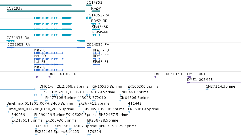Screen dimensions: 241x136
Task: Click the 346163 feature label
Action: (x=42, y=126)
